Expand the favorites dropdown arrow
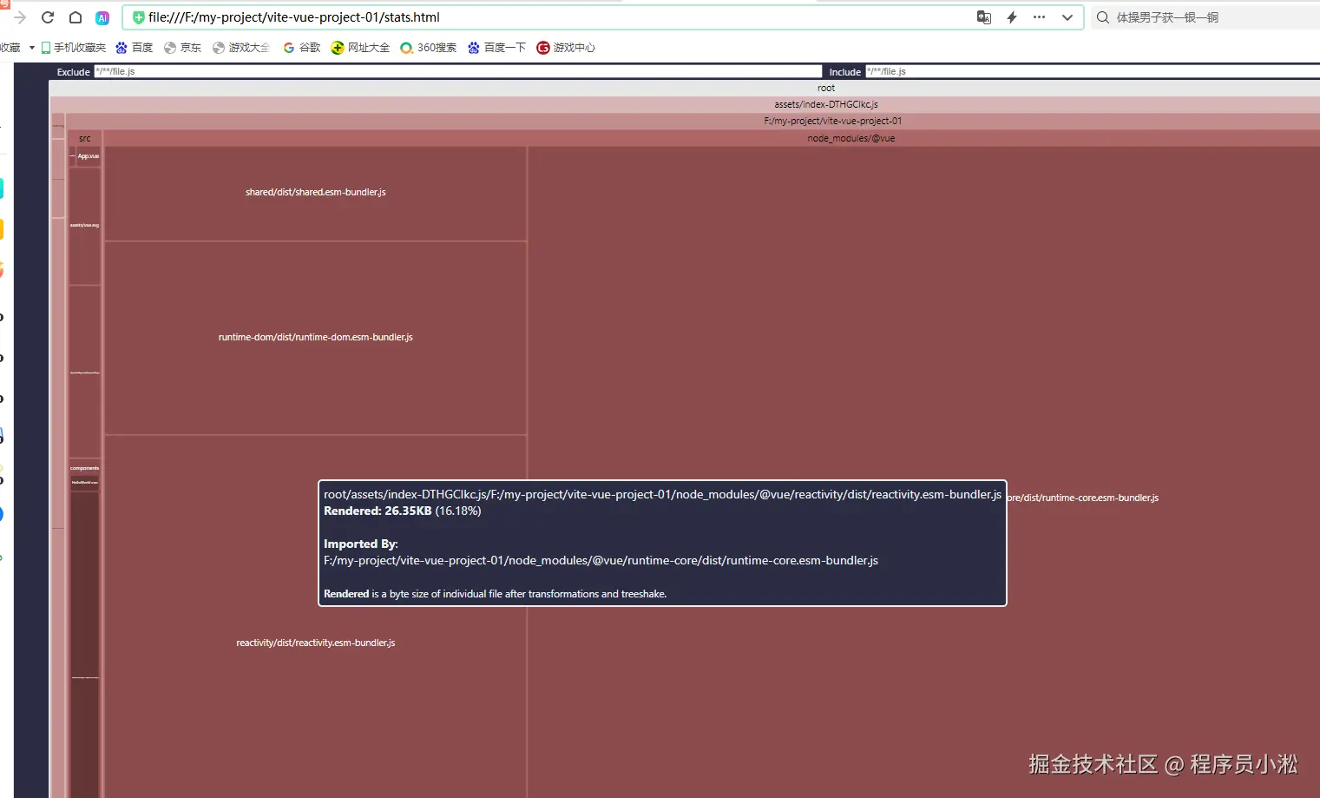1320x798 pixels. click(x=32, y=48)
